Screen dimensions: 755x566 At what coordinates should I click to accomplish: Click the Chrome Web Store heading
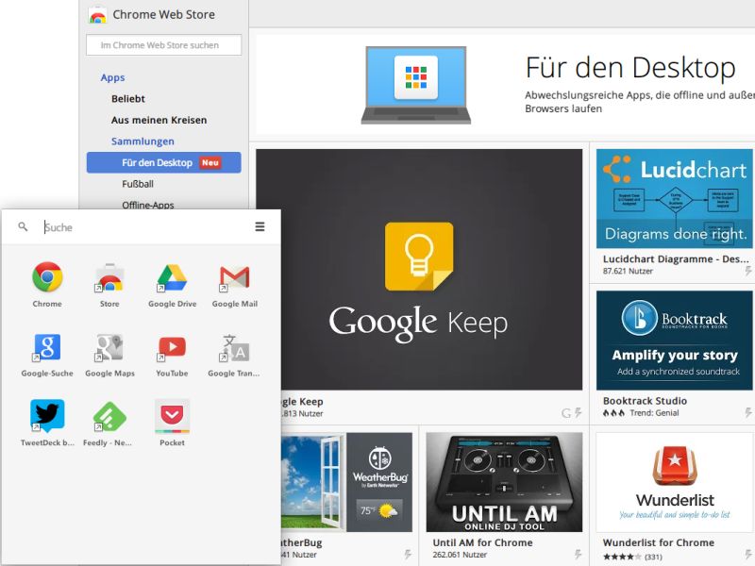[x=163, y=14]
